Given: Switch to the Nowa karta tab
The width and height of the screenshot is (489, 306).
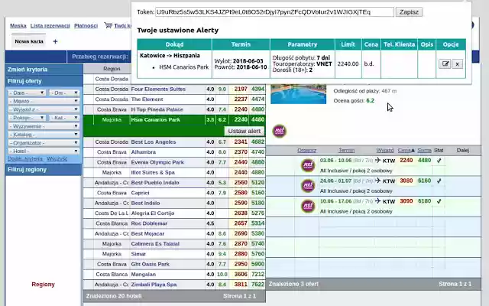Looking at the screenshot, I should [x=29, y=41].
